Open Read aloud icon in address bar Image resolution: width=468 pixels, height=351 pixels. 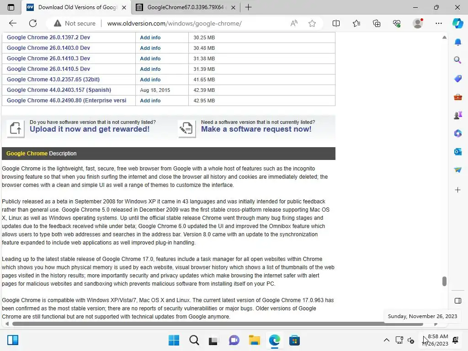(294, 23)
